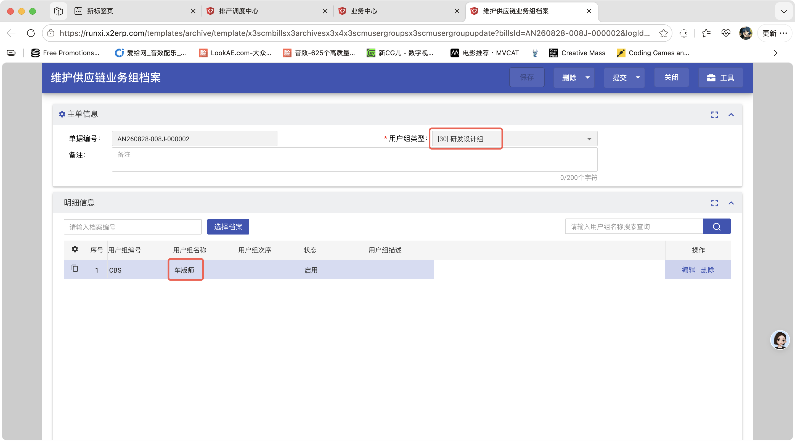
Task: Click 编辑 link for CBS row
Action: pos(688,270)
